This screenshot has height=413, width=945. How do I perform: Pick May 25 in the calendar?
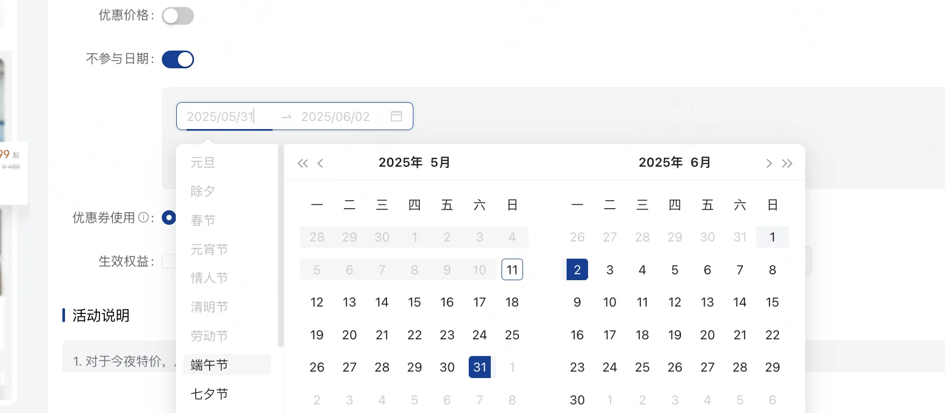coord(512,335)
